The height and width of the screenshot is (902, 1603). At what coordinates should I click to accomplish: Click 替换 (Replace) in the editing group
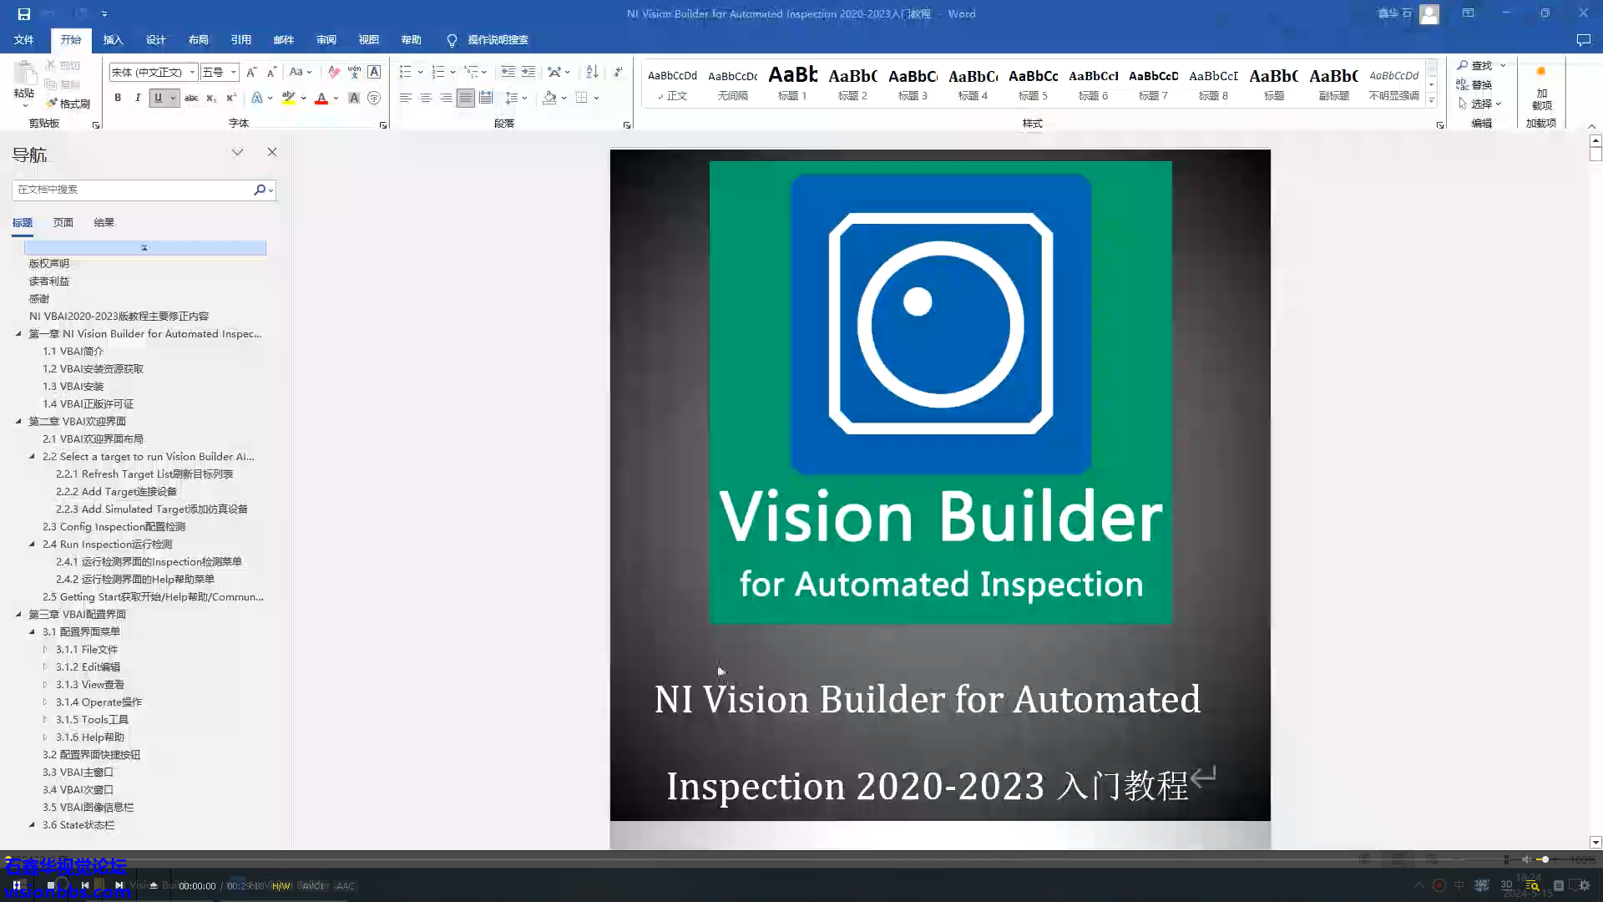[x=1474, y=84]
